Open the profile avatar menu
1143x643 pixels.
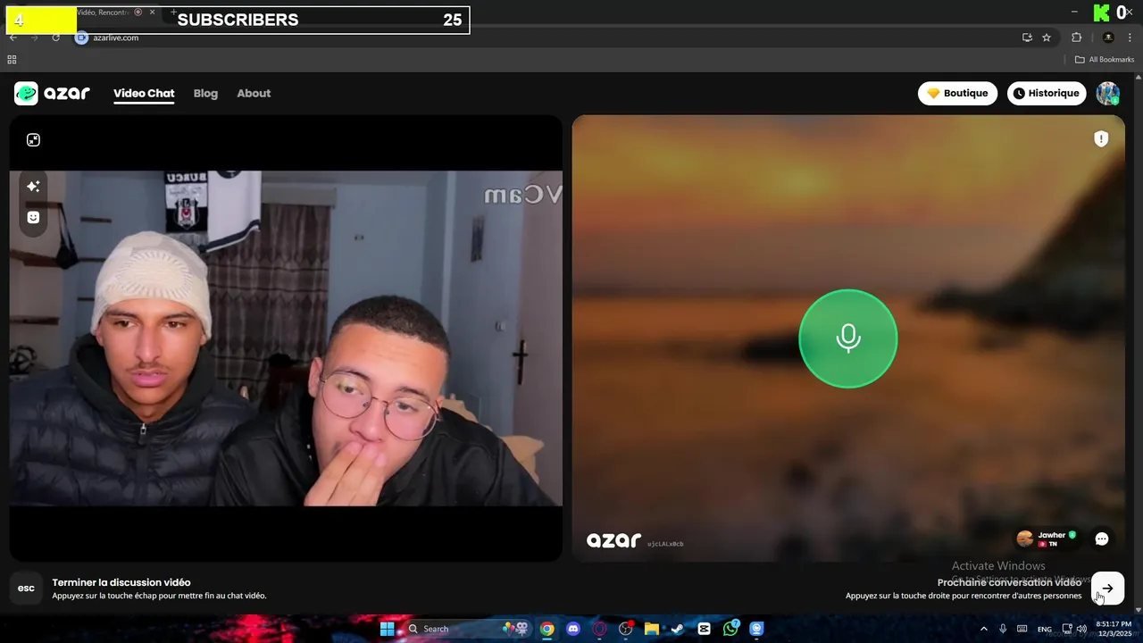pos(1108,93)
